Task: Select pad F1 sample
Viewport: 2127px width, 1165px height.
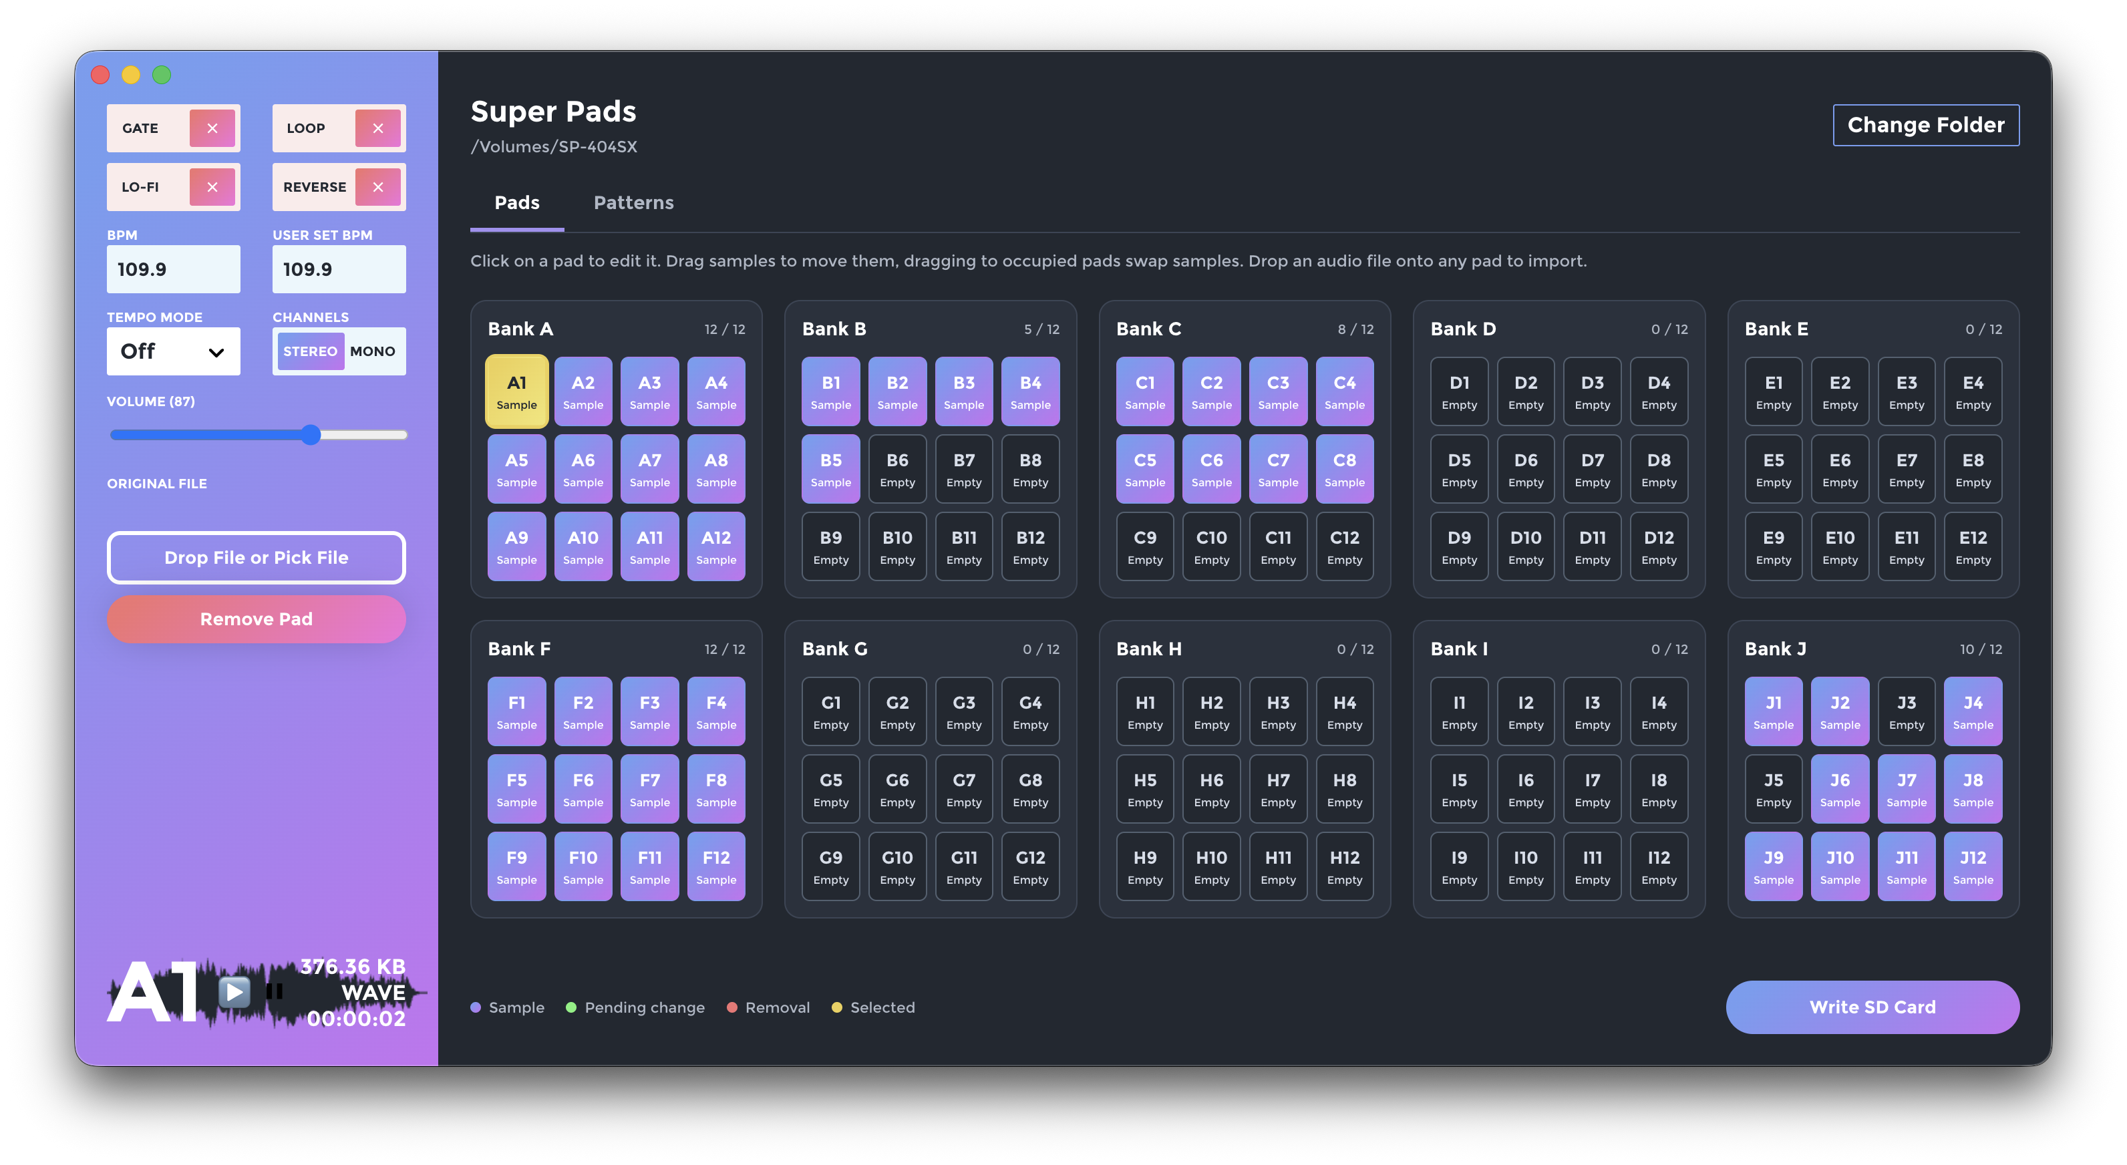Action: point(517,711)
